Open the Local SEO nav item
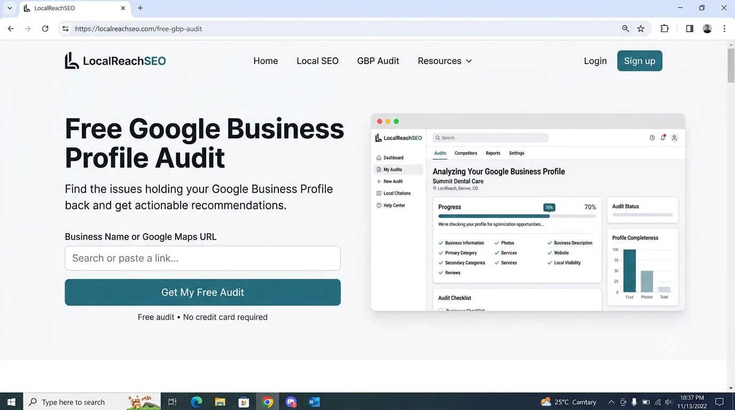This screenshot has width=735, height=410. [317, 61]
